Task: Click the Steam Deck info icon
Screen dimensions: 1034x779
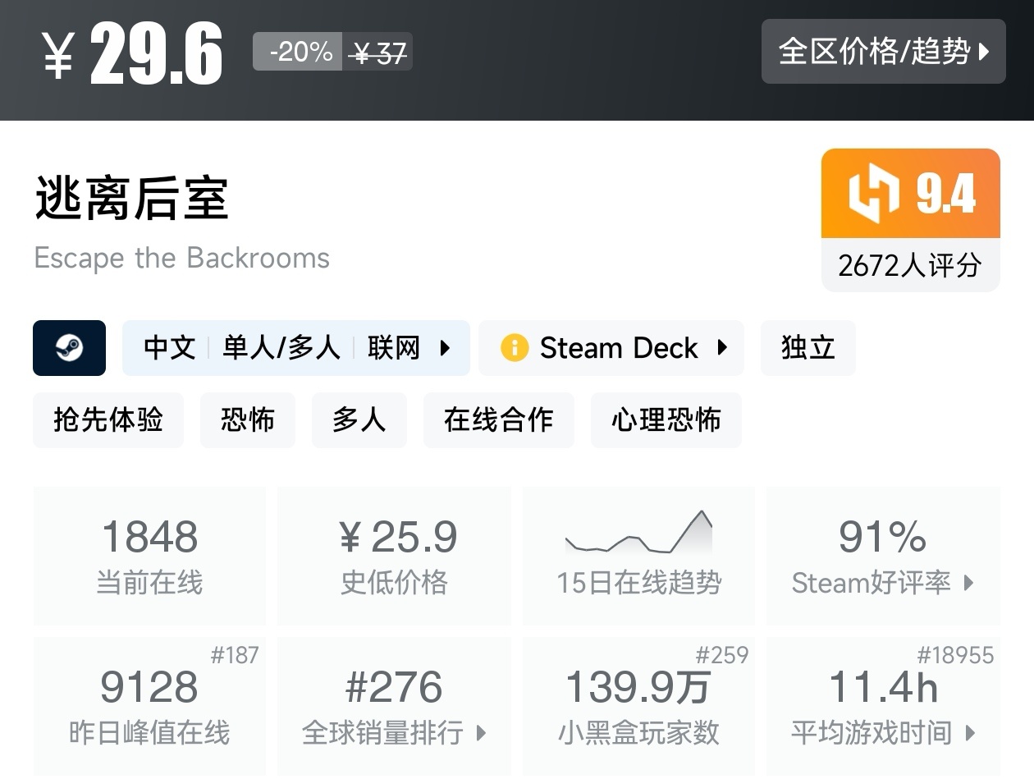Action: click(x=515, y=348)
